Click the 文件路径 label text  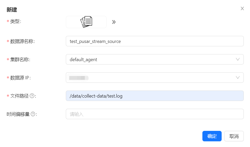pos(19,96)
